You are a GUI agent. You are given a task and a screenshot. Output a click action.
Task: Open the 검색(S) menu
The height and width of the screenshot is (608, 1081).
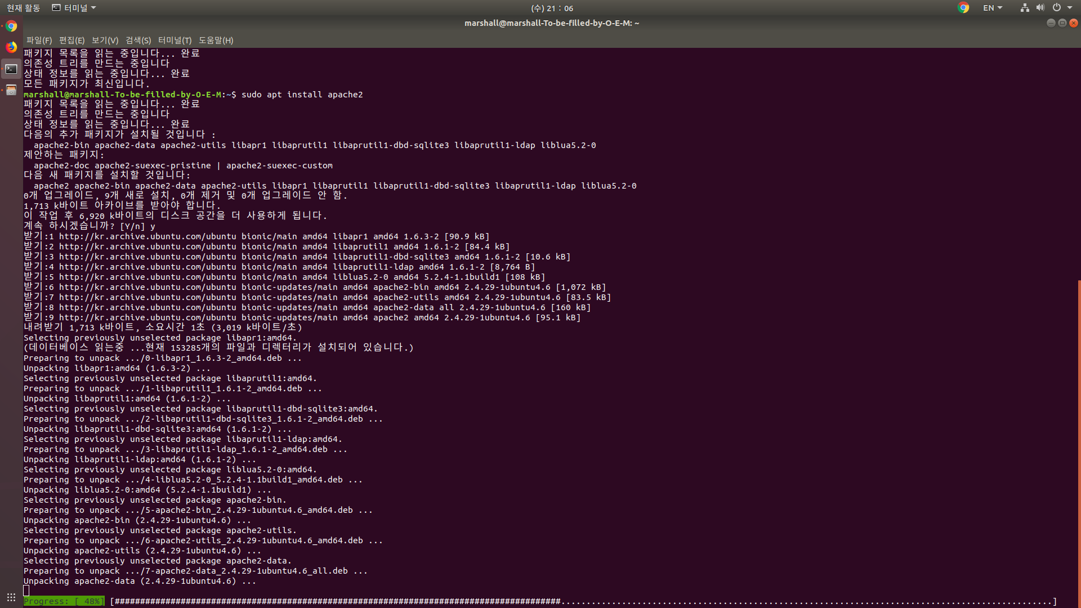coord(138,41)
